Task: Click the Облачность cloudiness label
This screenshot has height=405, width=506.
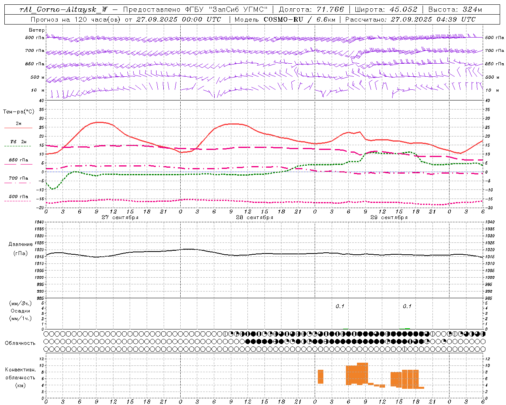Action: pos(20,343)
